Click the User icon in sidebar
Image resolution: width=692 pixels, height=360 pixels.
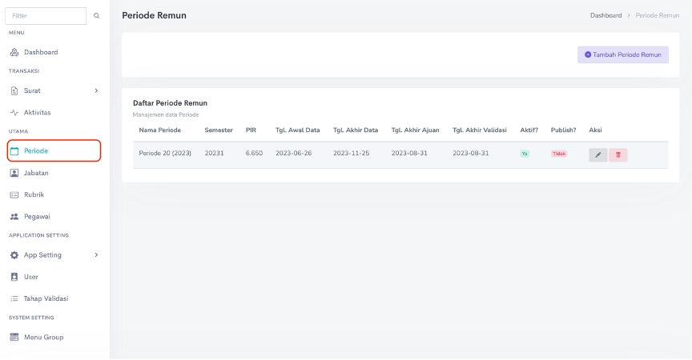(x=14, y=277)
